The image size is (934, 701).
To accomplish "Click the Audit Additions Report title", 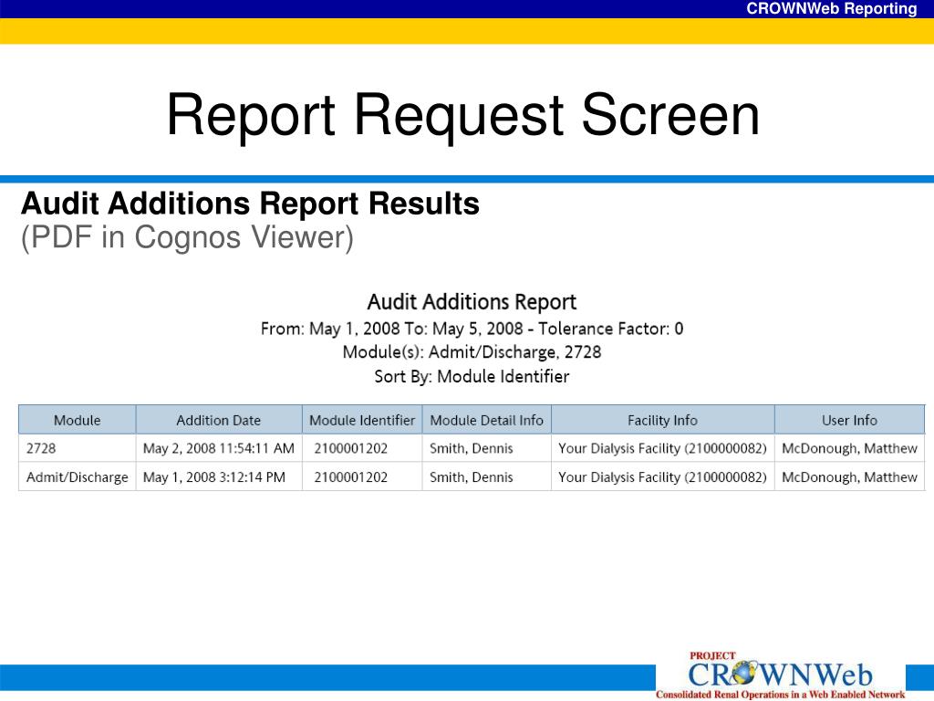I will pos(472,301).
